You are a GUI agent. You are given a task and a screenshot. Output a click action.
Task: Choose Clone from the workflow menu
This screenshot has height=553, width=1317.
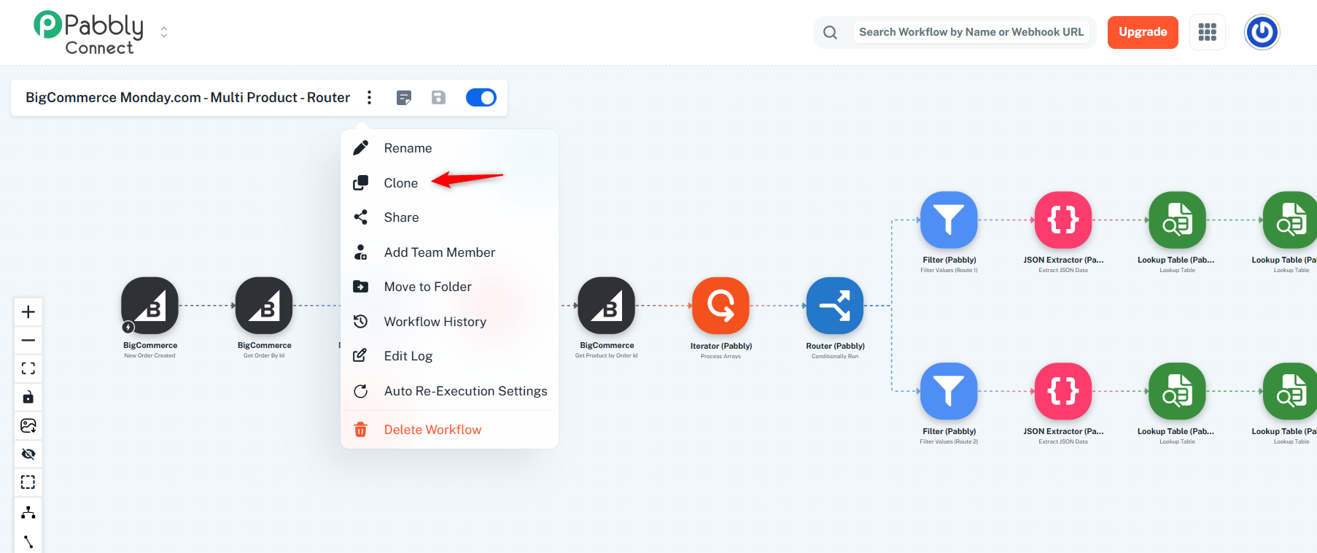point(401,183)
